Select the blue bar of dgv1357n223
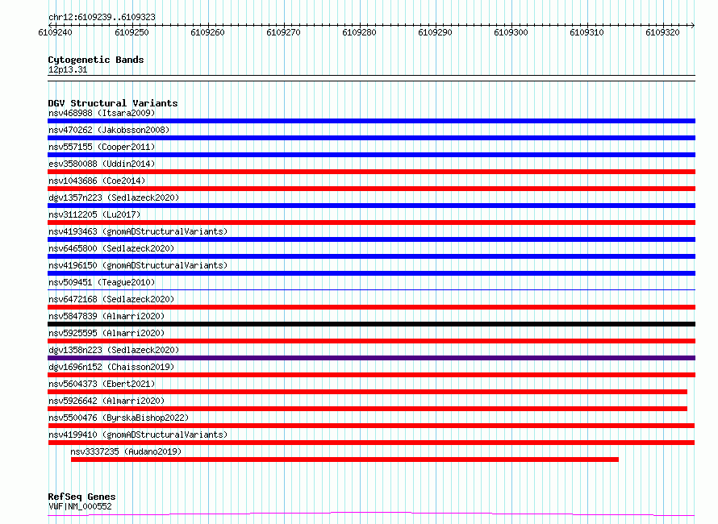This screenshot has height=524, width=718. point(371,206)
